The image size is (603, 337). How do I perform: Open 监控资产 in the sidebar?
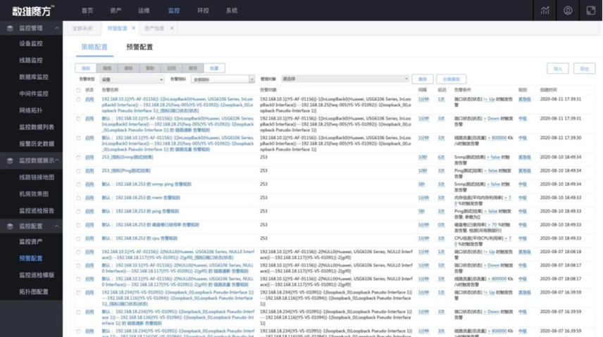(x=31, y=241)
